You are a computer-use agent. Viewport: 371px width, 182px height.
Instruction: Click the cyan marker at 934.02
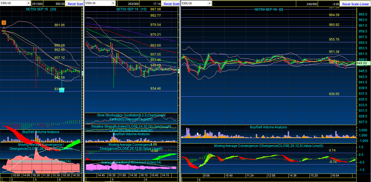62,90
